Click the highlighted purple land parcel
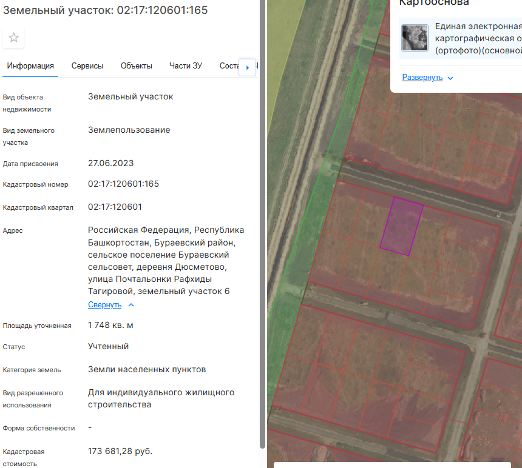 click(401, 226)
